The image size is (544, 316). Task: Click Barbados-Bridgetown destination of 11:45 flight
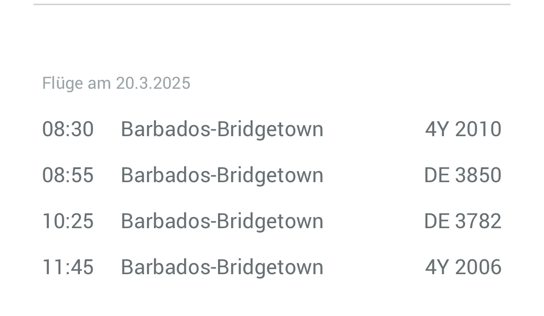pos(222,268)
